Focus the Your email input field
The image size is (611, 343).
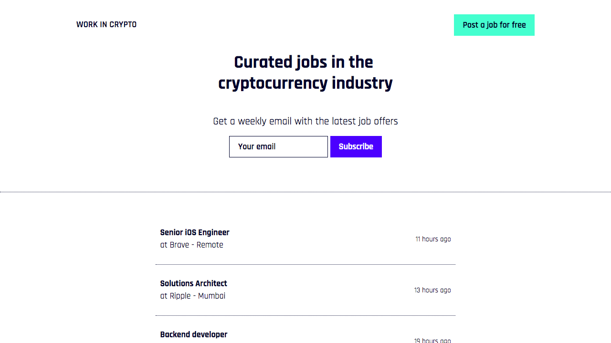[x=278, y=146]
